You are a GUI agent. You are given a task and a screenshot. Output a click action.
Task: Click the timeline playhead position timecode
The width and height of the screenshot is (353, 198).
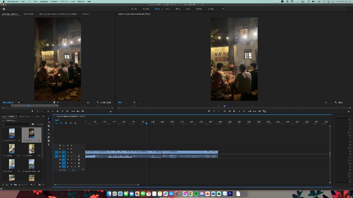tap(56, 120)
